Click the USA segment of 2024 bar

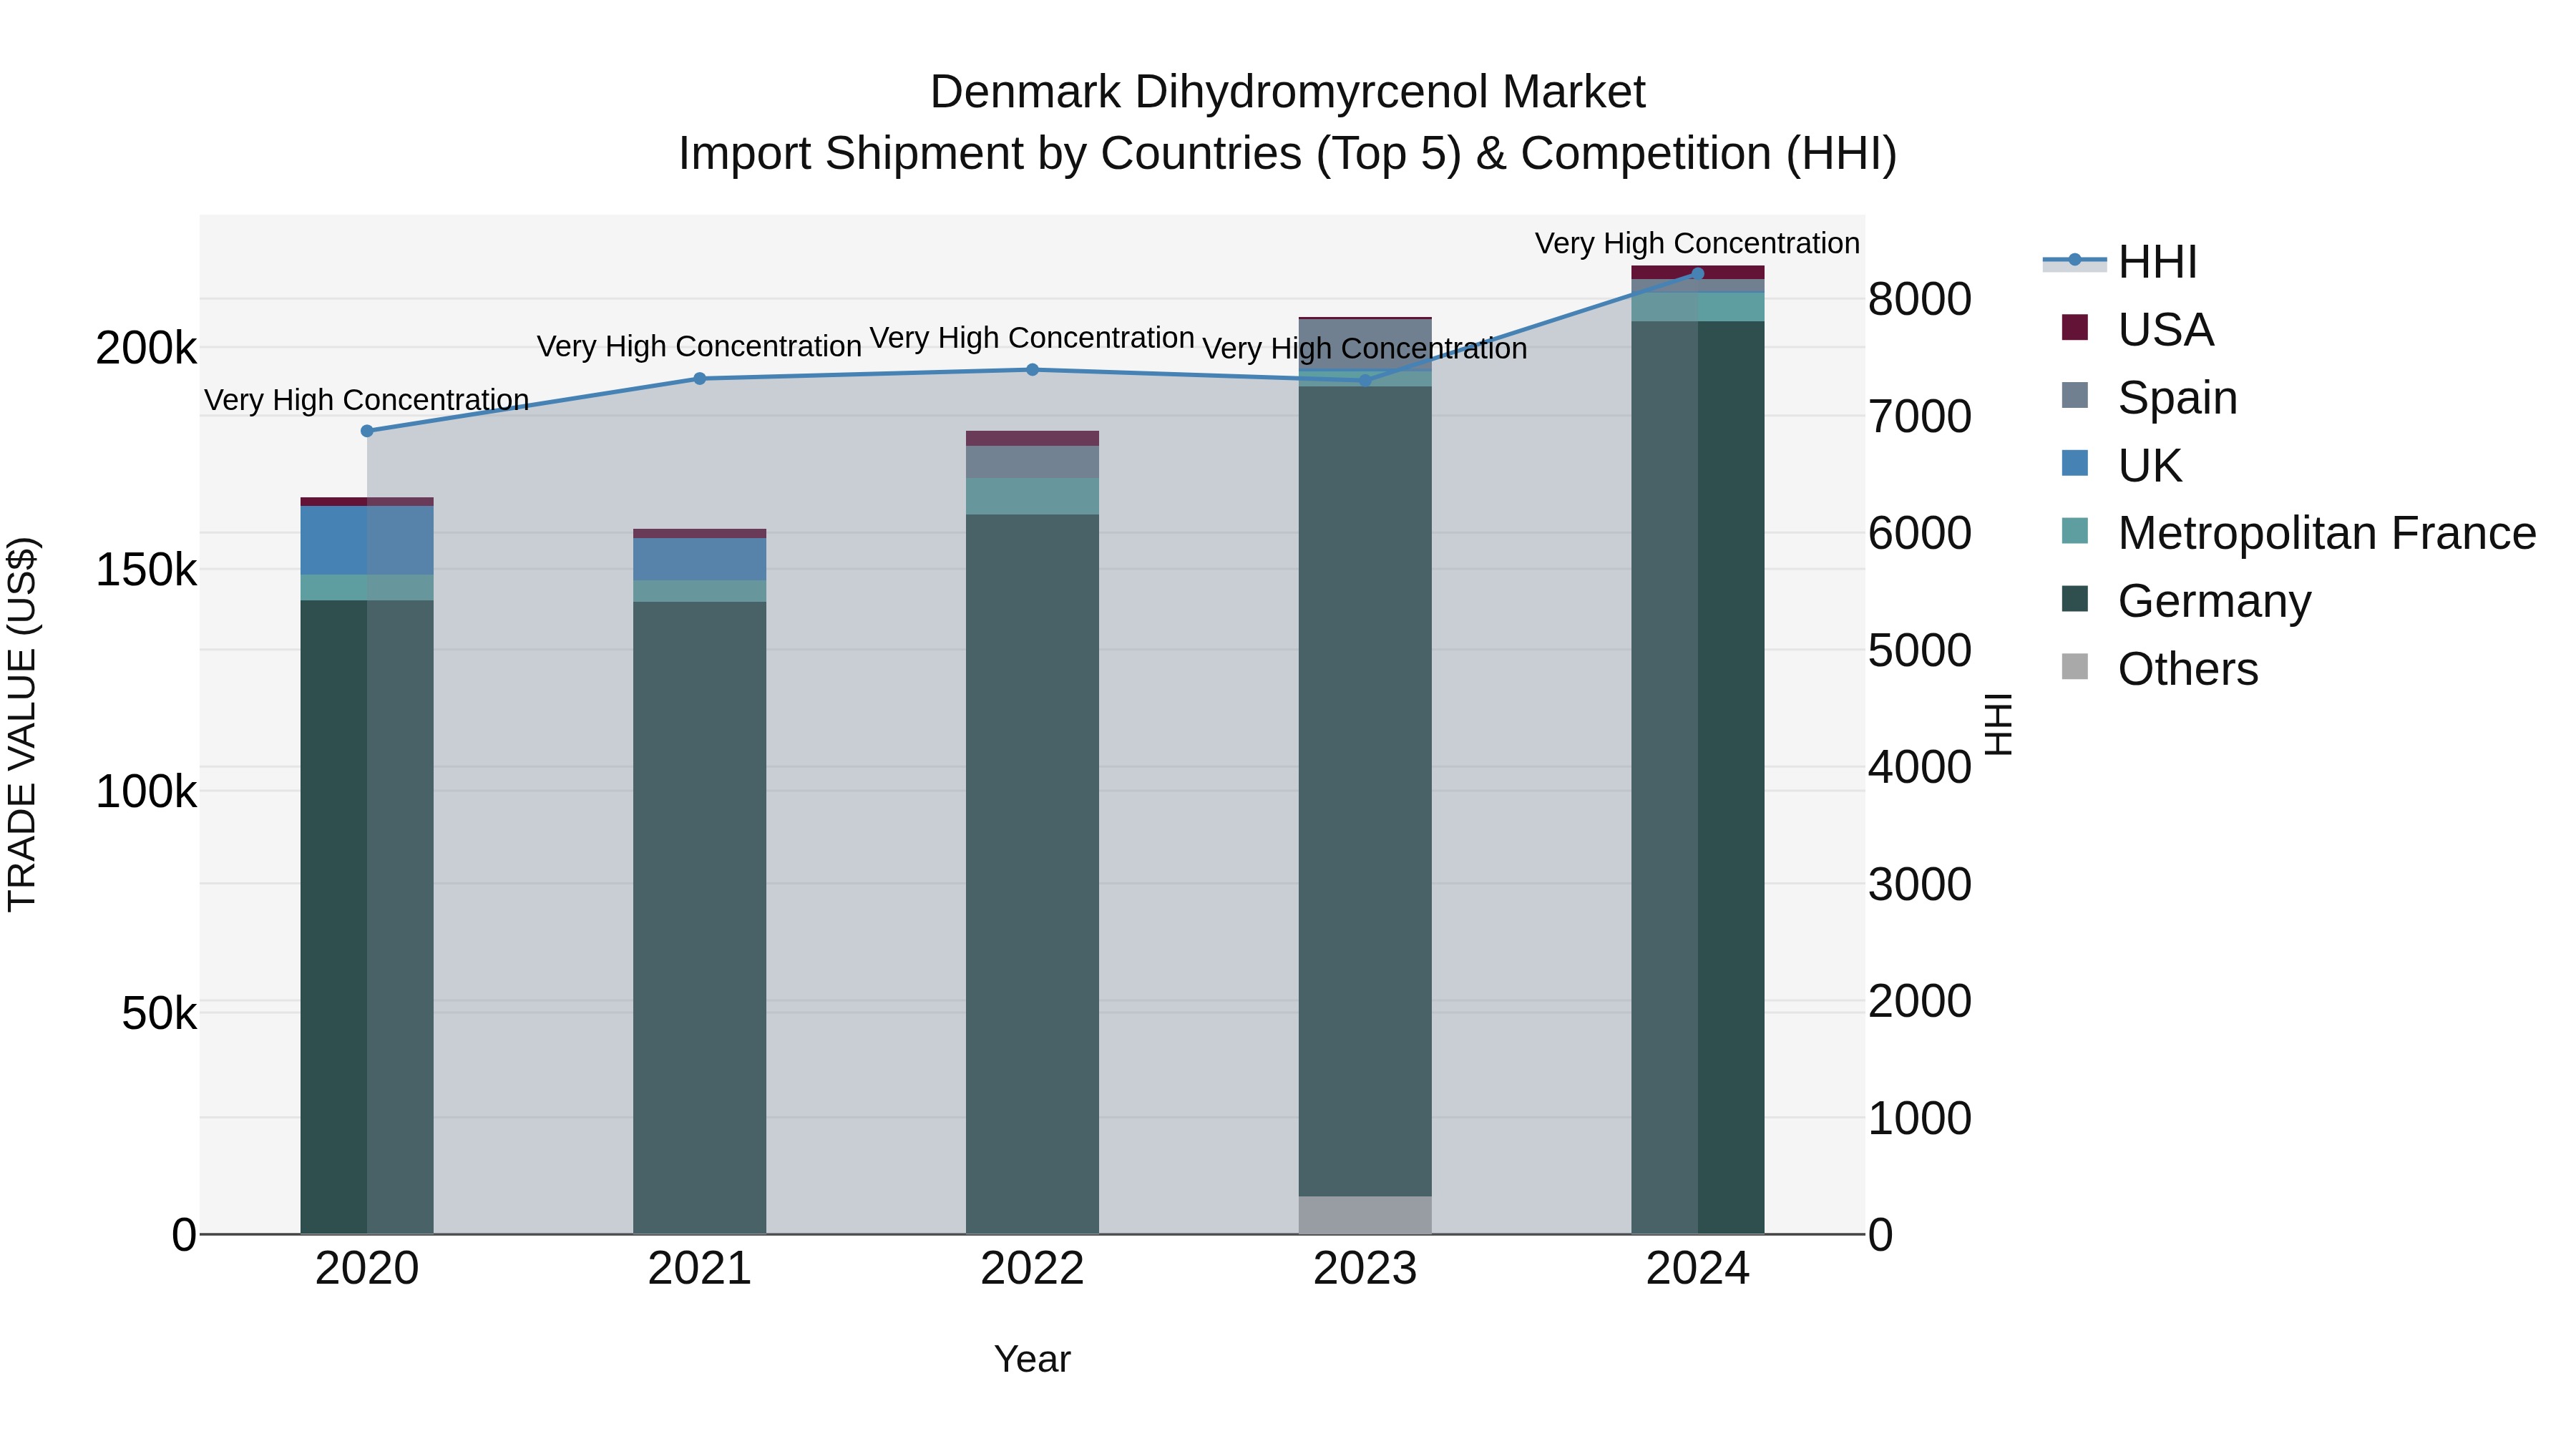tap(1698, 272)
